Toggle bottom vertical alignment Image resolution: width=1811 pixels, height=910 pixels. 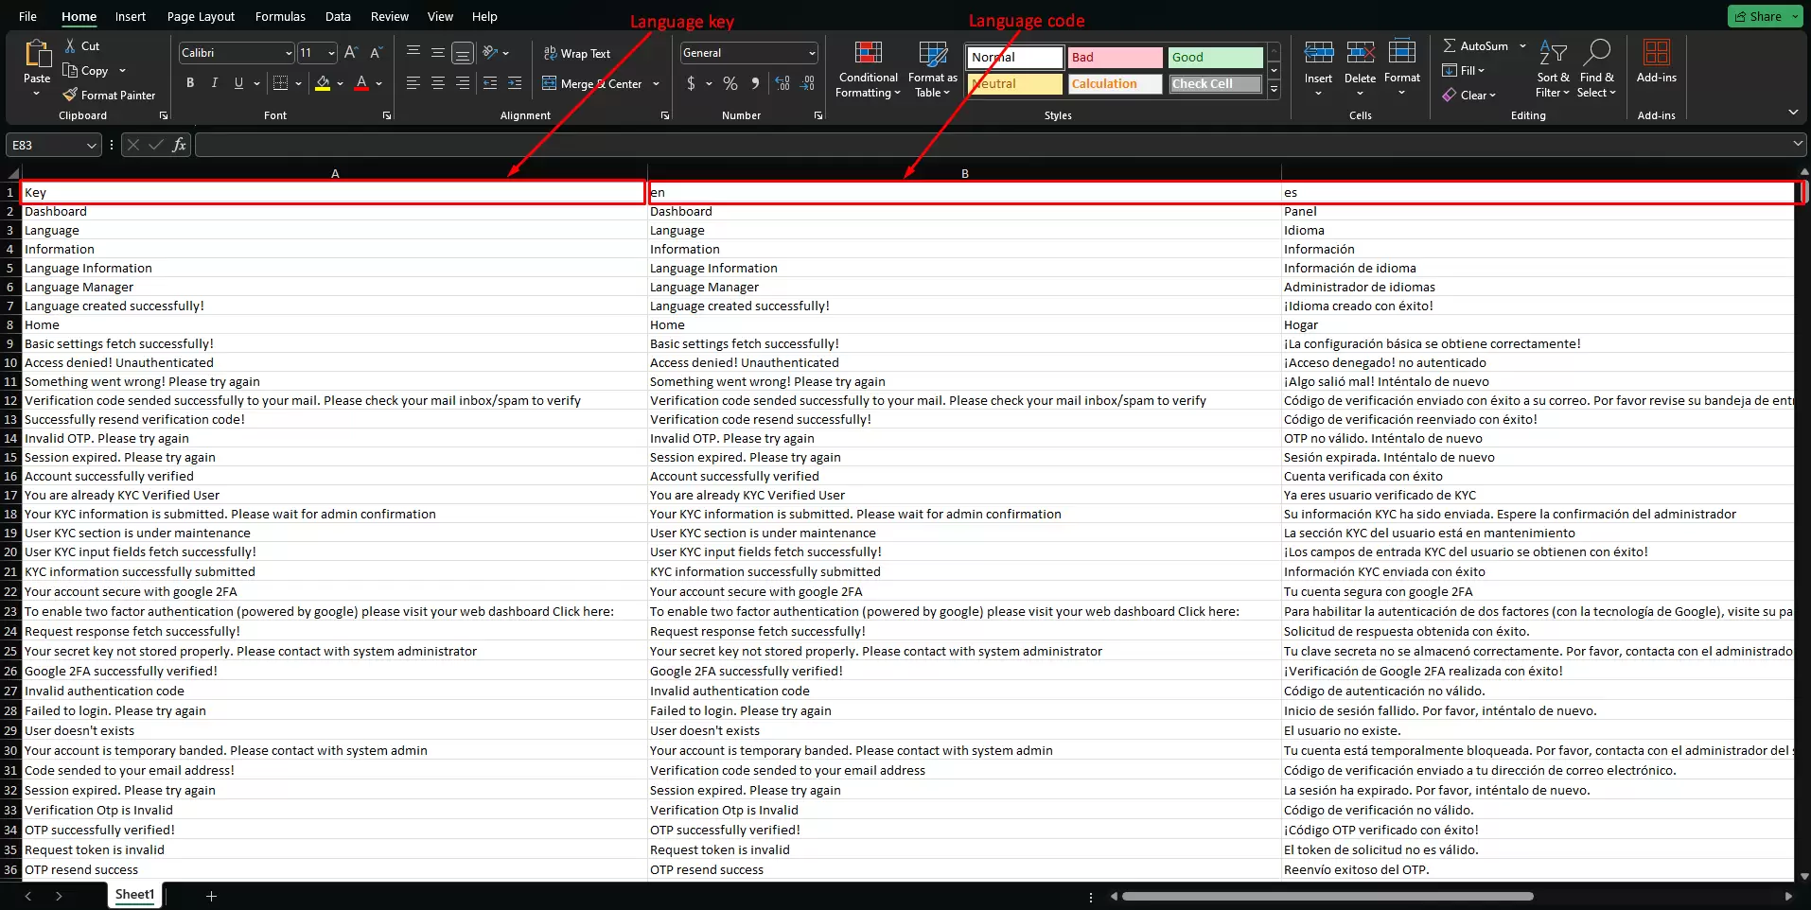click(x=462, y=53)
